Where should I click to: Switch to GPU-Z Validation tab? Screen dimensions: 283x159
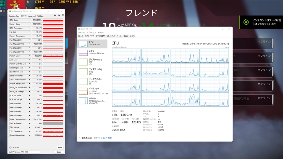coord(41,16)
